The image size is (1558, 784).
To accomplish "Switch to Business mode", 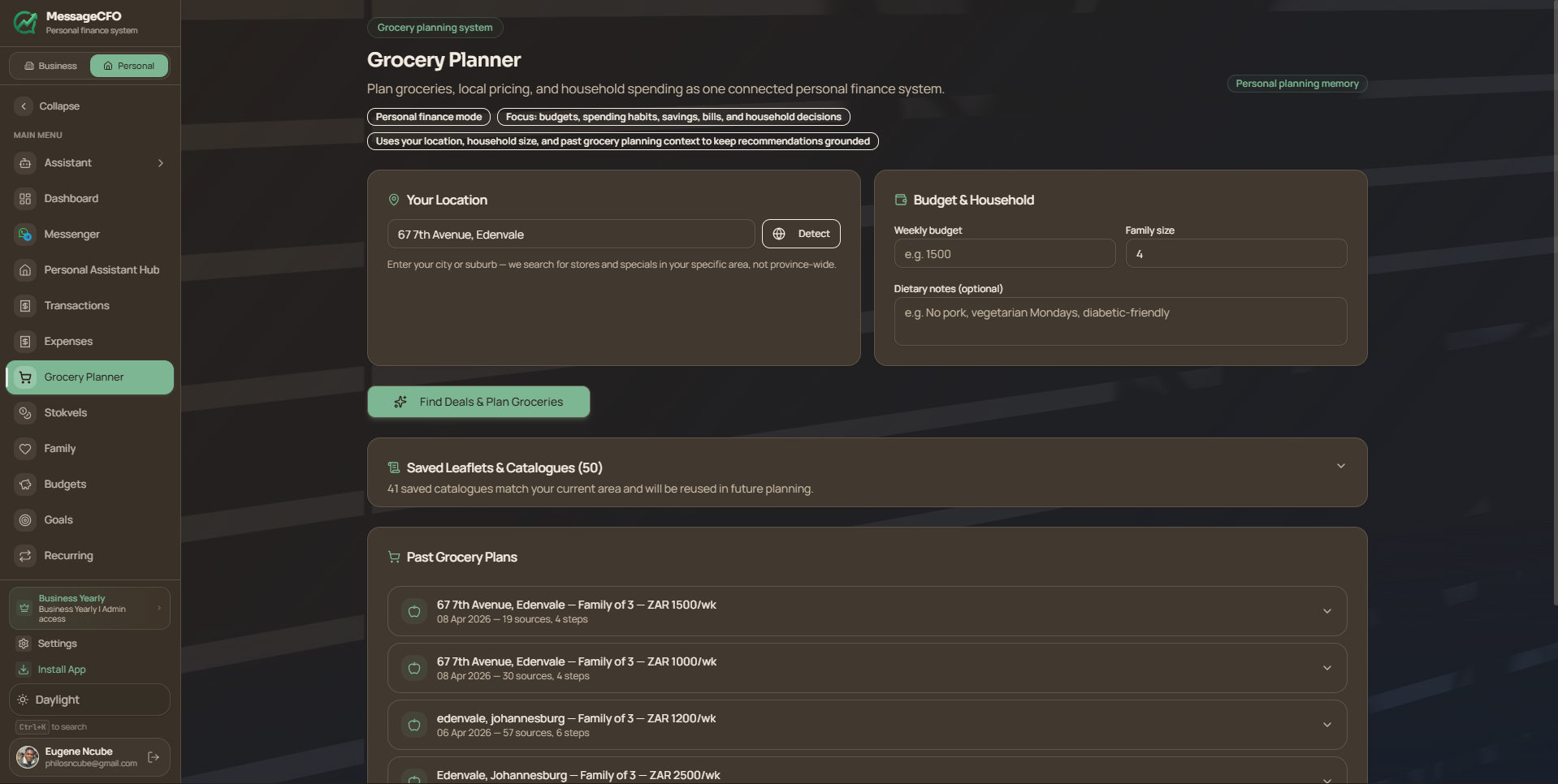I will click(49, 66).
